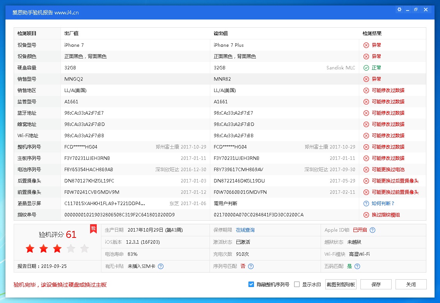Click the green 正常 result text
The width and height of the screenshot is (440, 303).
(x=376, y=67)
